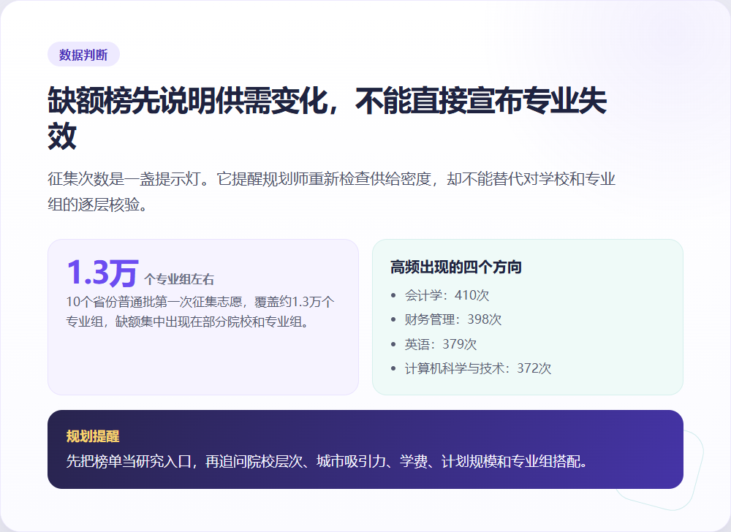The image size is (731, 532).
Task: Click the large 1.3万 figure
Action: coord(102,273)
